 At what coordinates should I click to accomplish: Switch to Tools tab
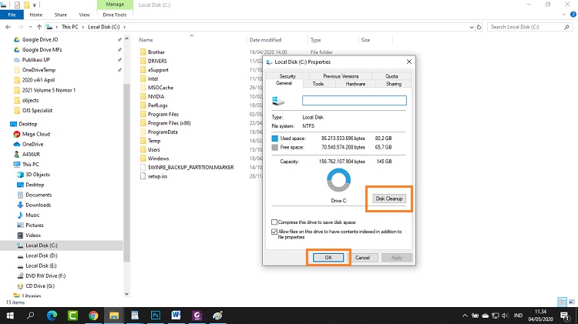click(x=318, y=84)
